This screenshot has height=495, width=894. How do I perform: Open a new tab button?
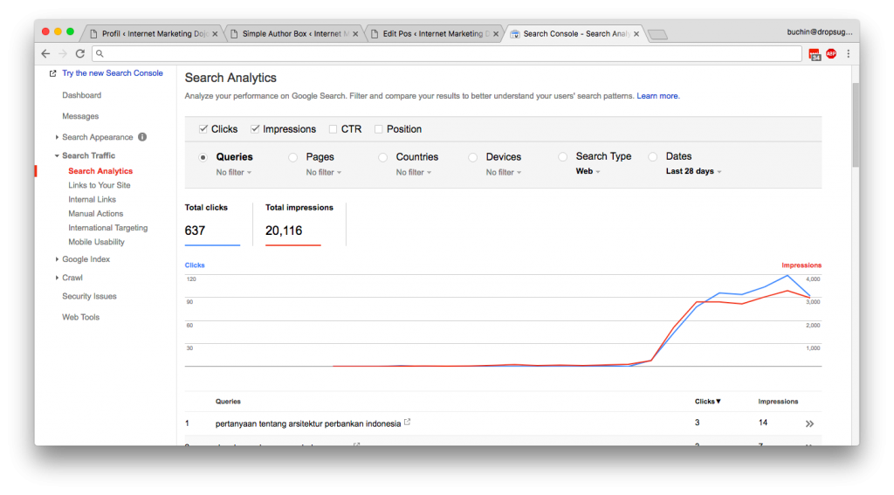click(658, 35)
